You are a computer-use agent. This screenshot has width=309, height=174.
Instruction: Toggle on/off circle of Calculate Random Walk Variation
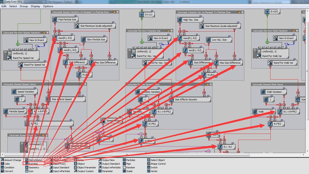(x=297, y=31)
